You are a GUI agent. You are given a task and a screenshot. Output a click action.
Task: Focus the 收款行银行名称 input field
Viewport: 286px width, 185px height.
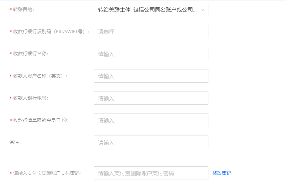151,54
